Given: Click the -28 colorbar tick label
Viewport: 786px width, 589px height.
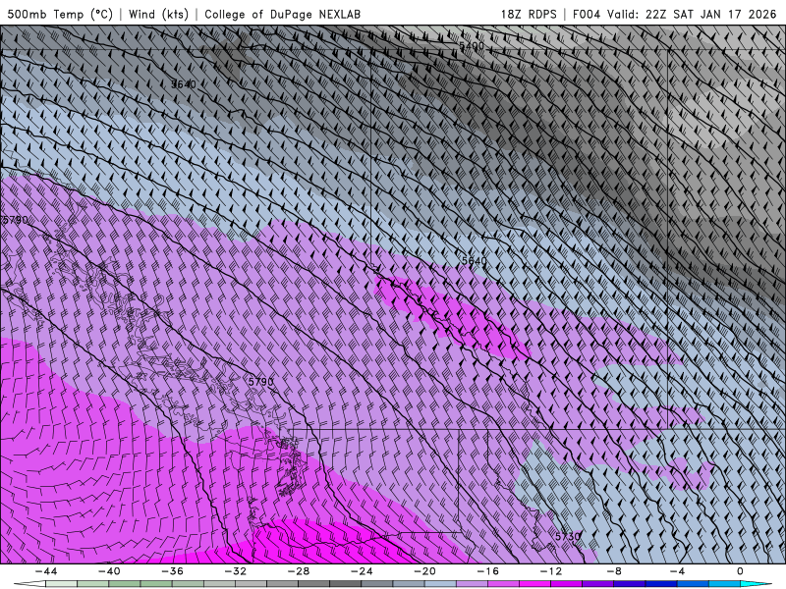Looking at the screenshot, I should coord(299,571).
